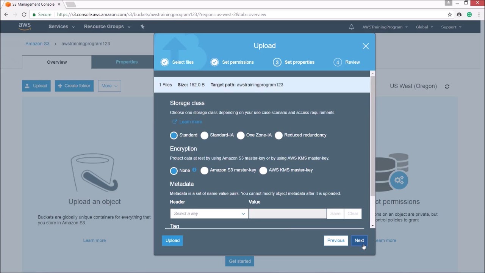Select the Standard-IA storage class
Screen dimensions: 485x273
coord(204,135)
